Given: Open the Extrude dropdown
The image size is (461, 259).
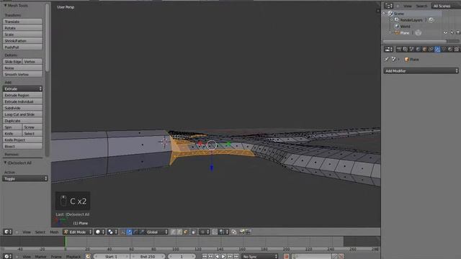Looking at the screenshot, I should [x=22, y=88].
